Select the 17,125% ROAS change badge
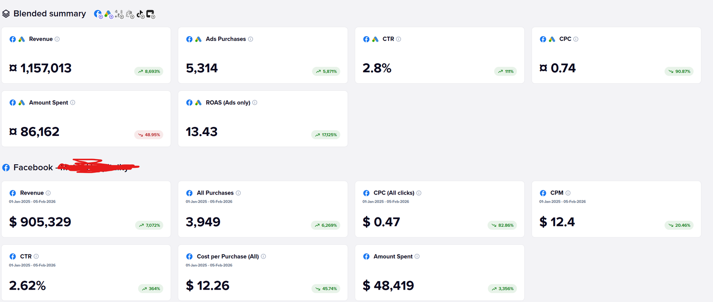 point(326,135)
